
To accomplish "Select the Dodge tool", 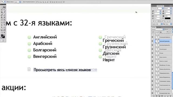I will (x=4, y=22).
